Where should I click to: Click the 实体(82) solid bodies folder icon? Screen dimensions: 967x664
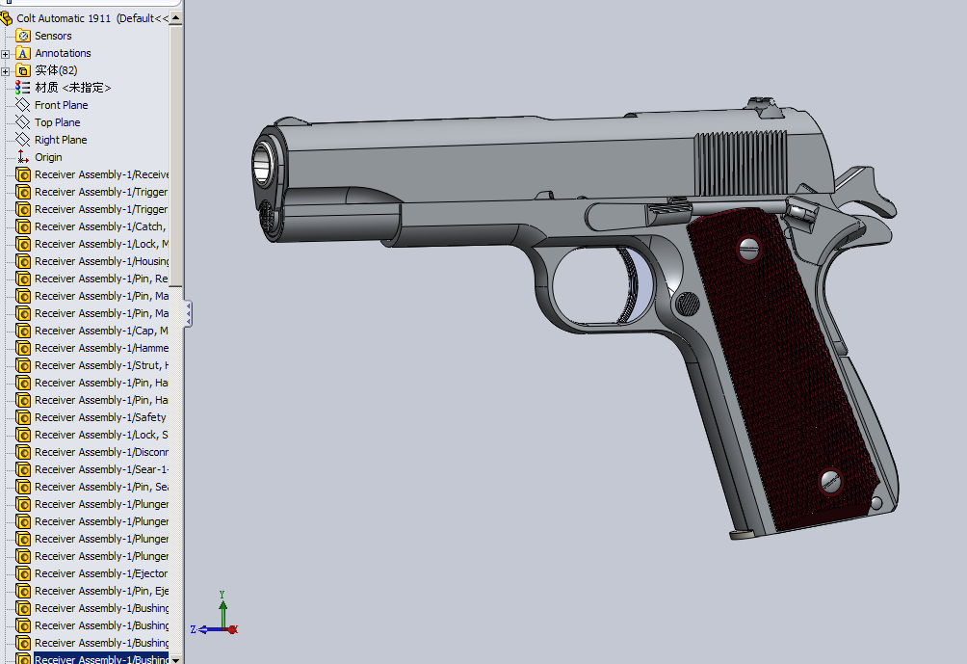tap(23, 70)
